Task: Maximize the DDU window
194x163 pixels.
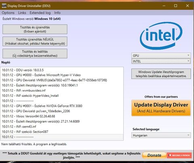Action: coord(175,6)
